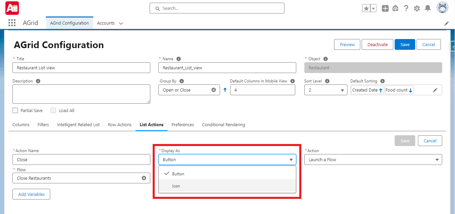The height and width of the screenshot is (214, 455).
Task: Click the Action Name field
Action: pos(81,159)
